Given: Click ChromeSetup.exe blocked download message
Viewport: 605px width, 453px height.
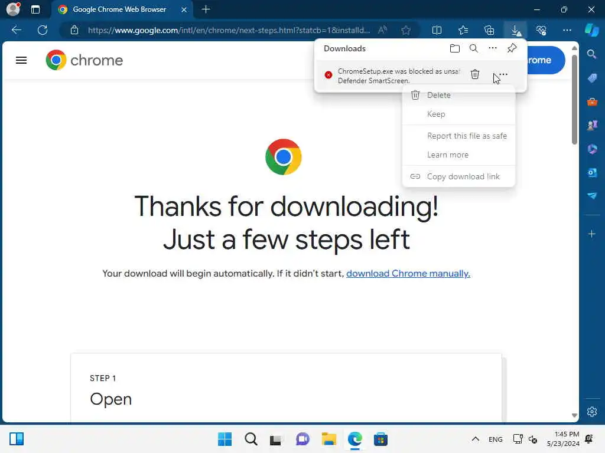Looking at the screenshot, I should [x=399, y=76].
